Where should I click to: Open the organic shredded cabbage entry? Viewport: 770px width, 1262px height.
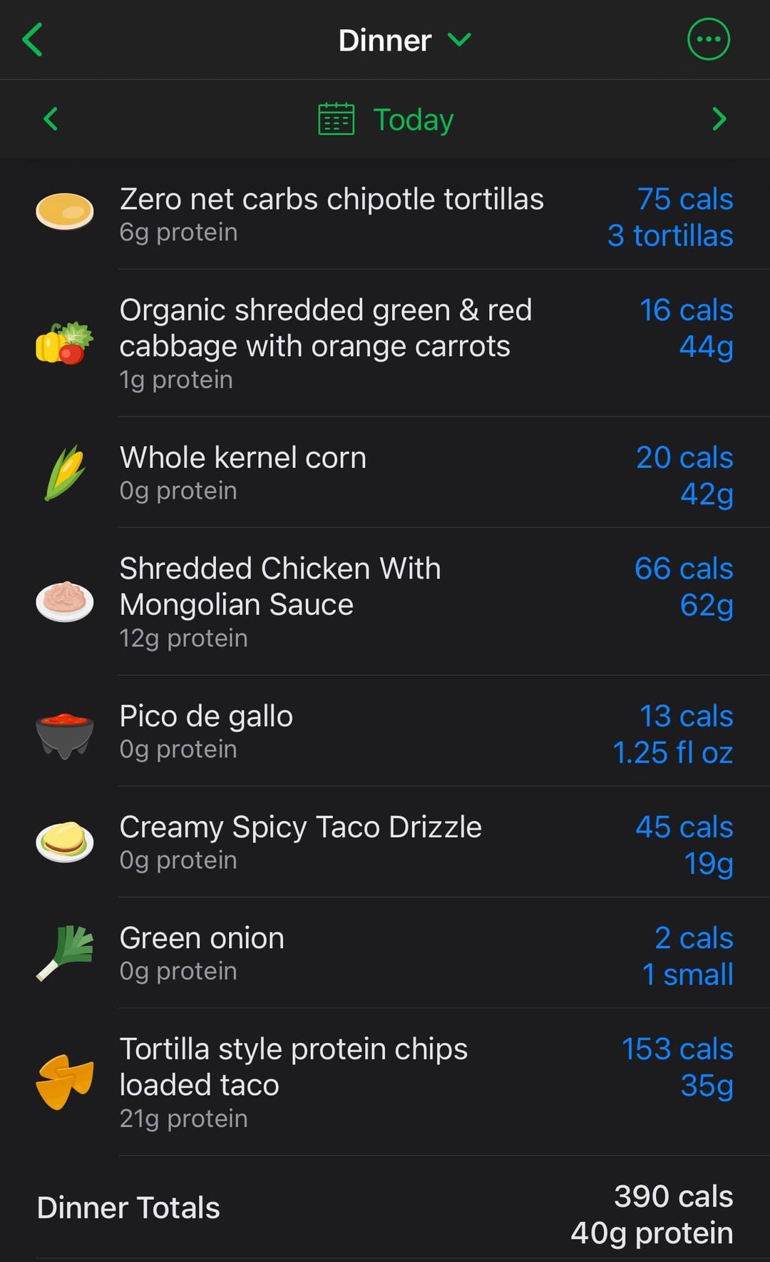(x=325, y=328)
